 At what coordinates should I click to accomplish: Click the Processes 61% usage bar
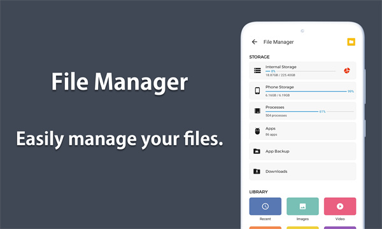click(x=309, y=111)
